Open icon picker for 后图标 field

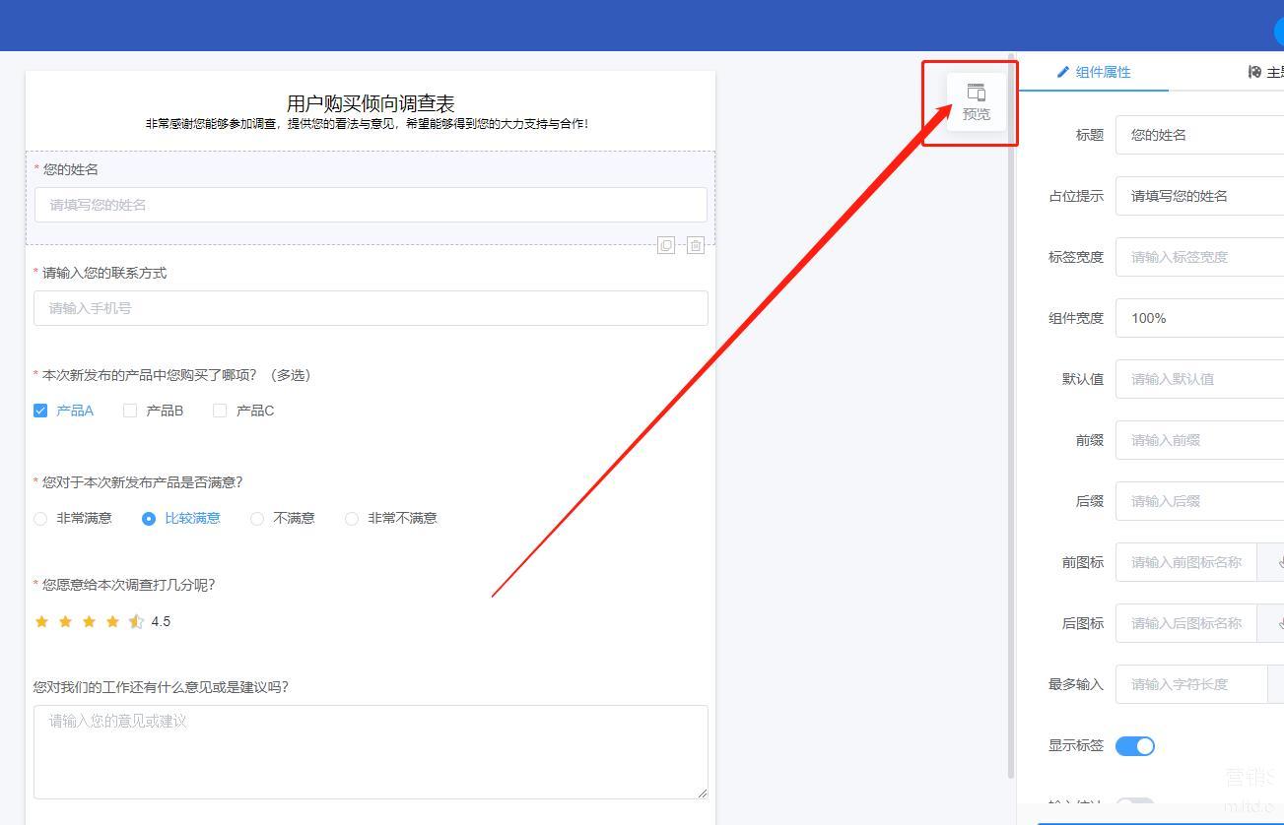click(x=1275, y=623)
